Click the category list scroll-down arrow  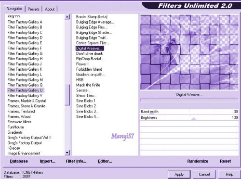67,153
